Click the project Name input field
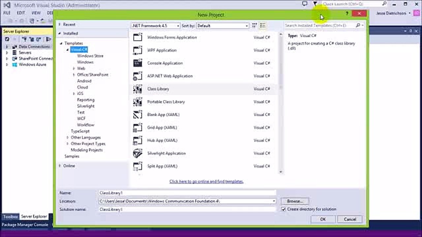Viewport: 422px width, 237px height. pos(187,193)
